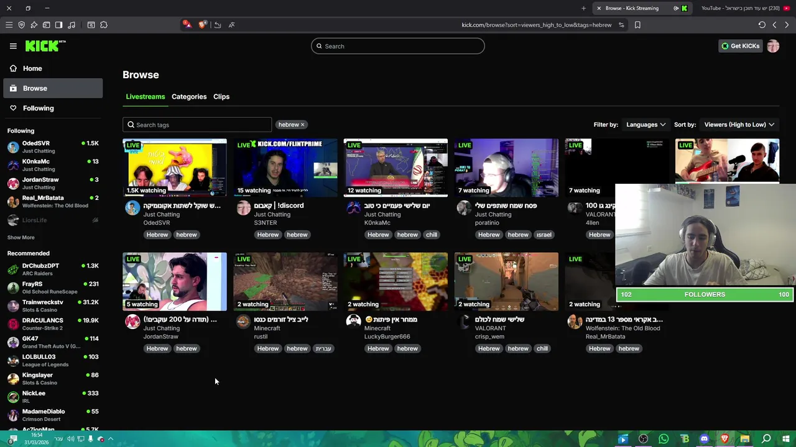The width and height of the screenshot is (796, 447).
Task: Open FrayRS recommended channel
Action: point(53,287)
